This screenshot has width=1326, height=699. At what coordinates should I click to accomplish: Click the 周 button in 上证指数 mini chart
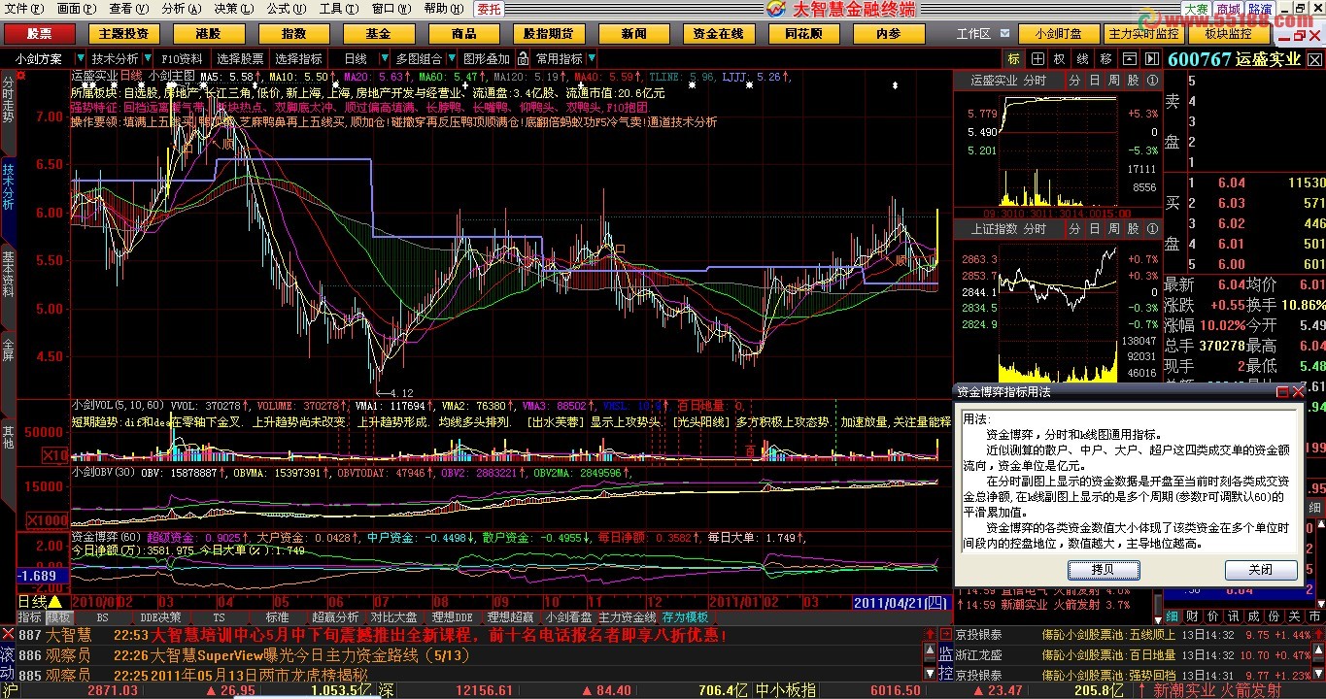click(x=1113, y=228)
